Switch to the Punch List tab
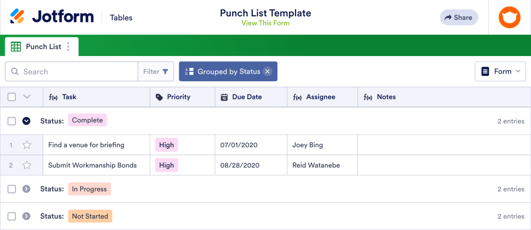The width and height of the screenshot is (531, 230). pyautogui.click(x=43, y=47)
